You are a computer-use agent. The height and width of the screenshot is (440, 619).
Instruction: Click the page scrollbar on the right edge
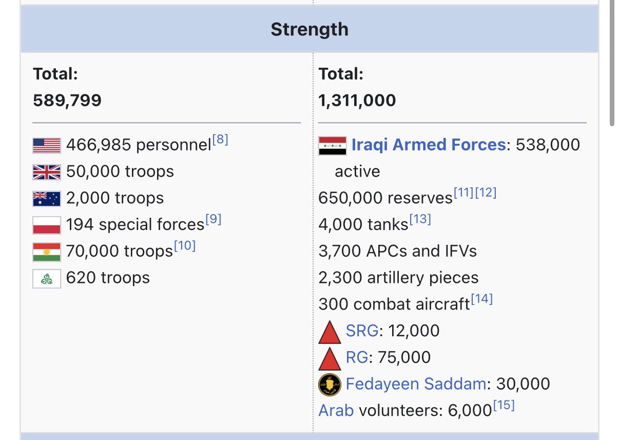tap(612, 62)
